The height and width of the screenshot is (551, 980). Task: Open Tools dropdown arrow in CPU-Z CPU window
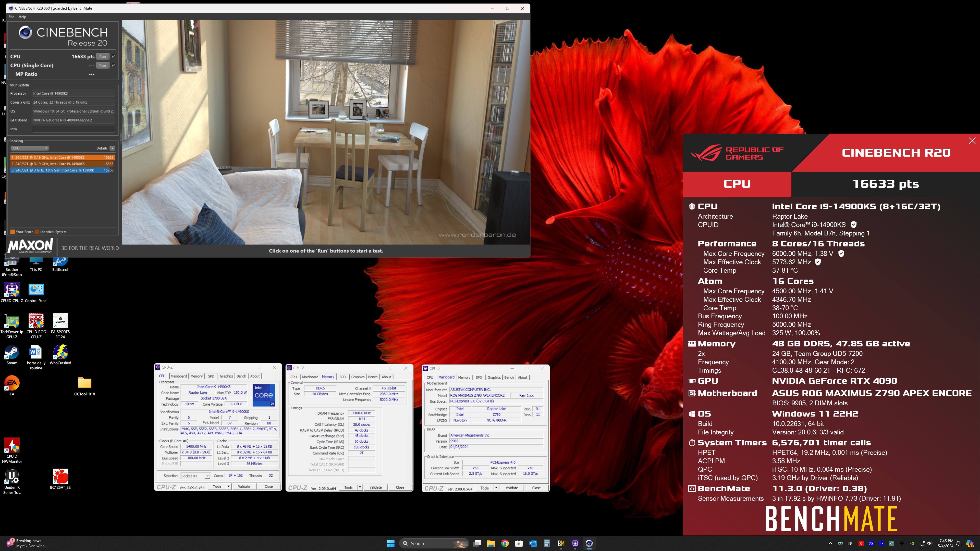(x=228, y=487)
